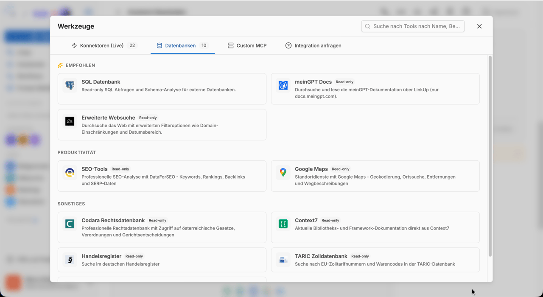Click the Handelsregister paragraph symbol icon
Screen dimensions: 543x297
70,260
